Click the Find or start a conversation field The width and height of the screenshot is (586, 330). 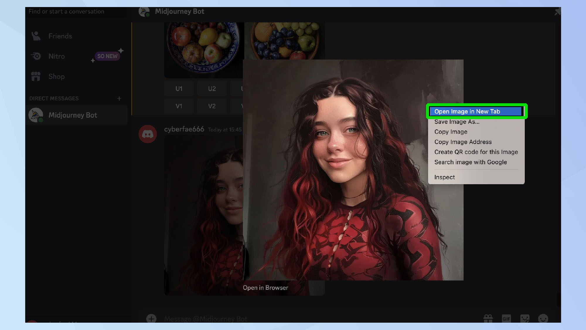pos(76,12)
